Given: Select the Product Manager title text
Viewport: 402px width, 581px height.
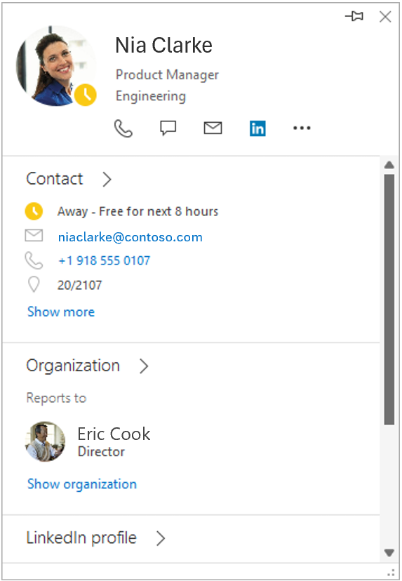Looking at the screenshot, I should coord(167,75).
